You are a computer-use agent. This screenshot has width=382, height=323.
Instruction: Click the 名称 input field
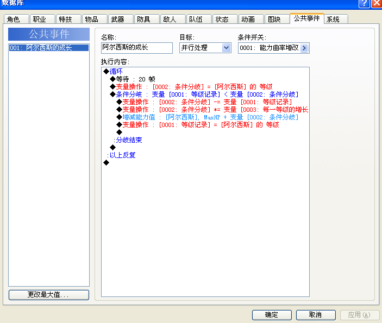[x=137, y=48]
